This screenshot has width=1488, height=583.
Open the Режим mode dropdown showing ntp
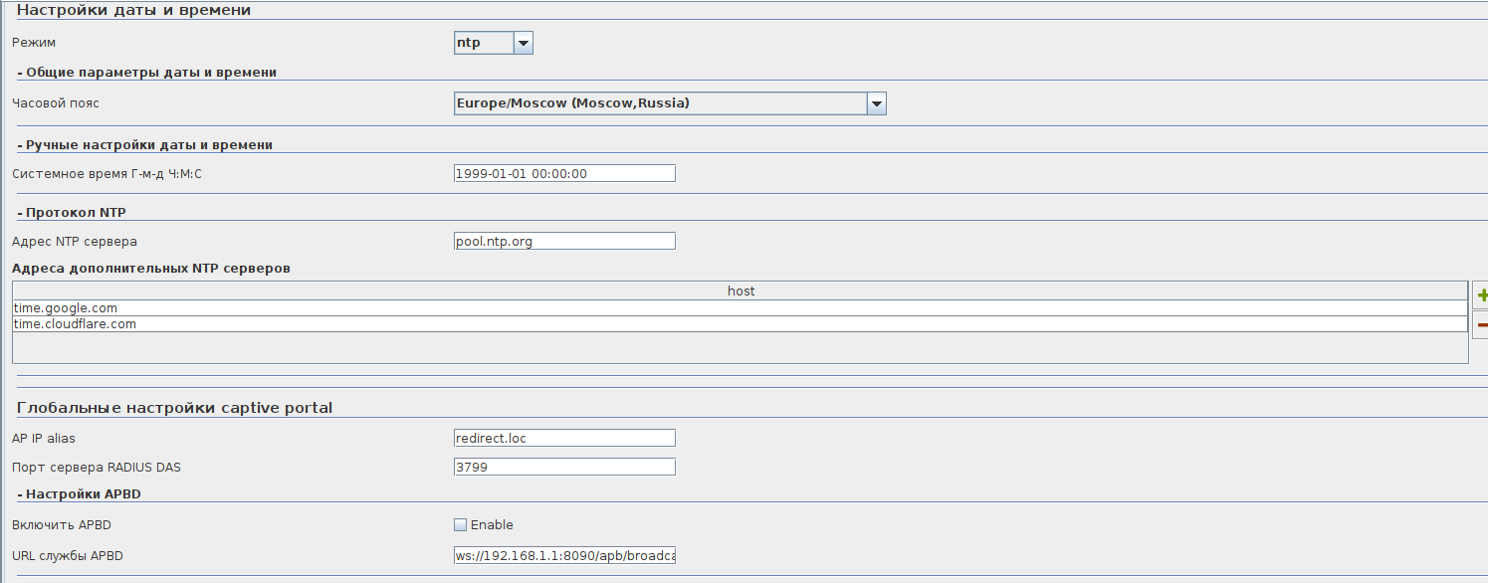524,43
